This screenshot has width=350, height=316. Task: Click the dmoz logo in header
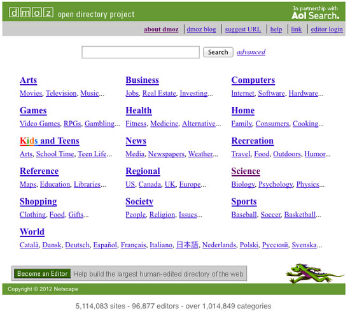[31, 13]
